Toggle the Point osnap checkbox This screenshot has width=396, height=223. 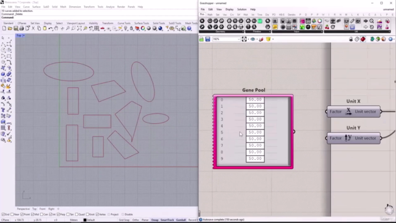(22, 214)
